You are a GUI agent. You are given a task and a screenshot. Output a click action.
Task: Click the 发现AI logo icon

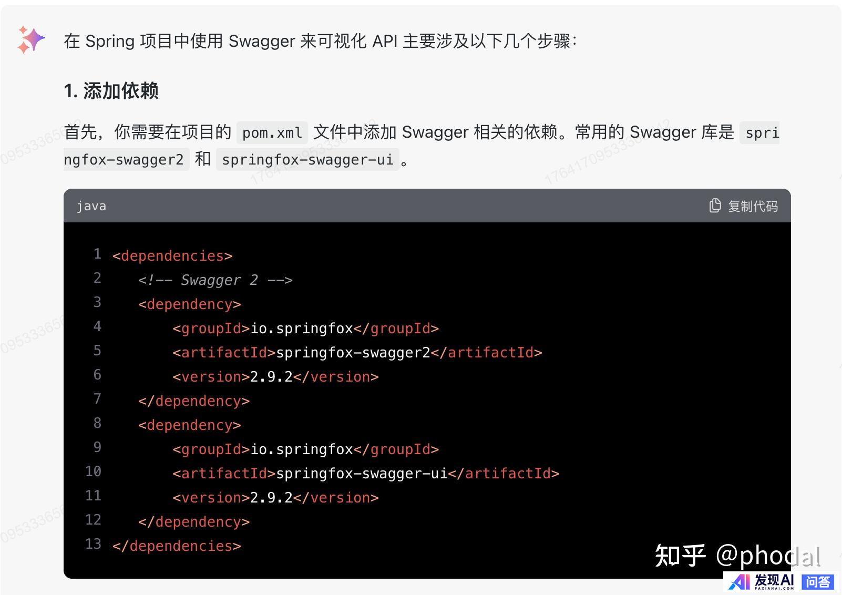pos(761,581)
